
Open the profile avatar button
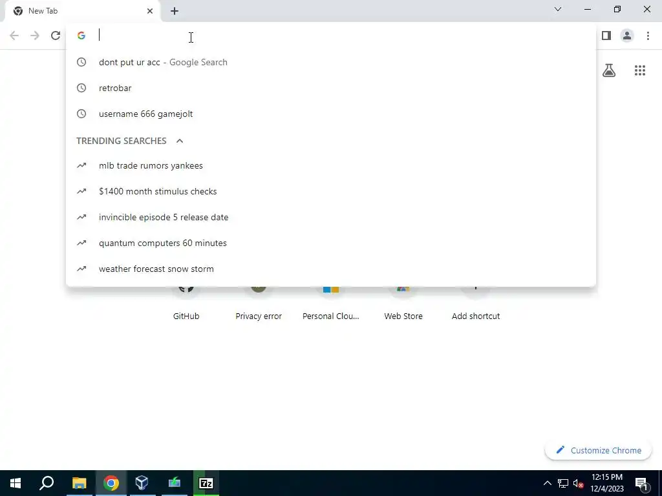click(x=627, y=36)
